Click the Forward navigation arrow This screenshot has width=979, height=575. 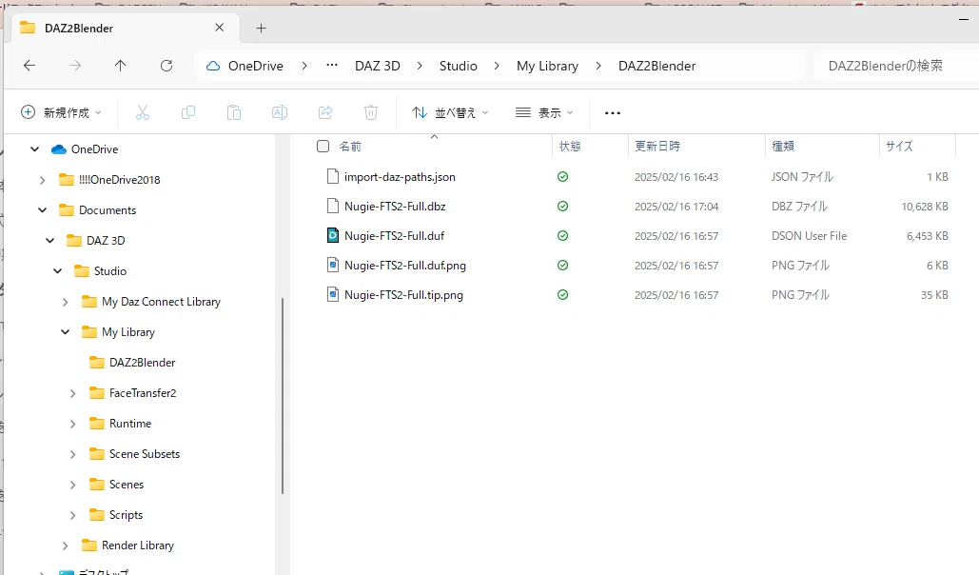(x=75, y=66)
